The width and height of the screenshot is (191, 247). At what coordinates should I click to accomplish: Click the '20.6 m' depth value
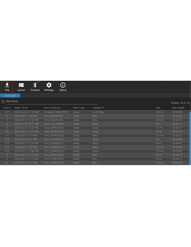click(160, 112)
